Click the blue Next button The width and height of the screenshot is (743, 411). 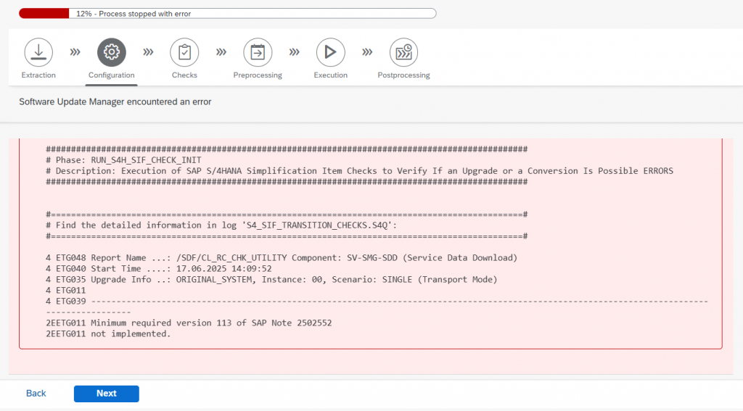[x=106, y=394]
